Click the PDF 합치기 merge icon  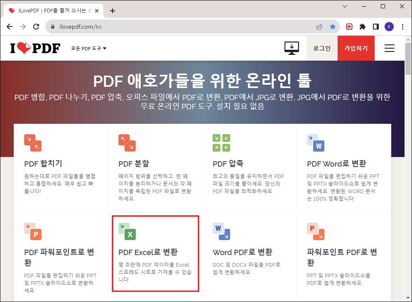[33, 143]
